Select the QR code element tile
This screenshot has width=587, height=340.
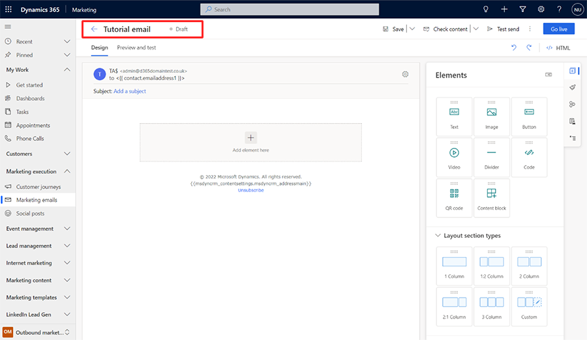454,198
